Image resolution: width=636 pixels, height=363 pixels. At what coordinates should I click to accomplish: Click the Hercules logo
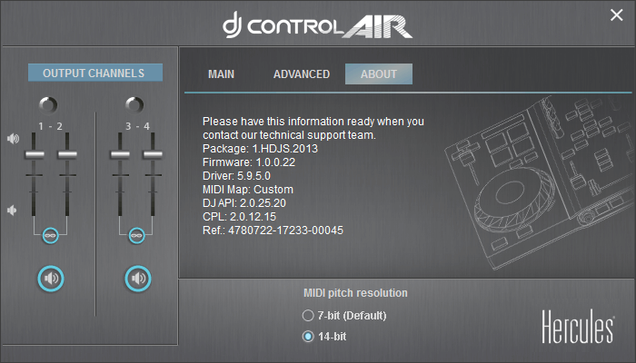pyautogui.click(x=578, y=327)
